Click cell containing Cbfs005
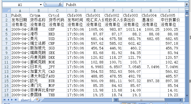Image resolution: width=191 pixels, height=104 pixels. 169,15
